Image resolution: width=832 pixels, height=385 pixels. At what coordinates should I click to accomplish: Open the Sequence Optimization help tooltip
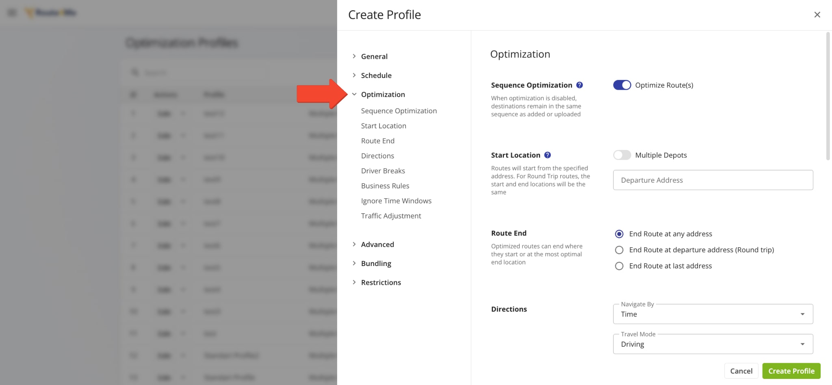click(x=580, y=85)
